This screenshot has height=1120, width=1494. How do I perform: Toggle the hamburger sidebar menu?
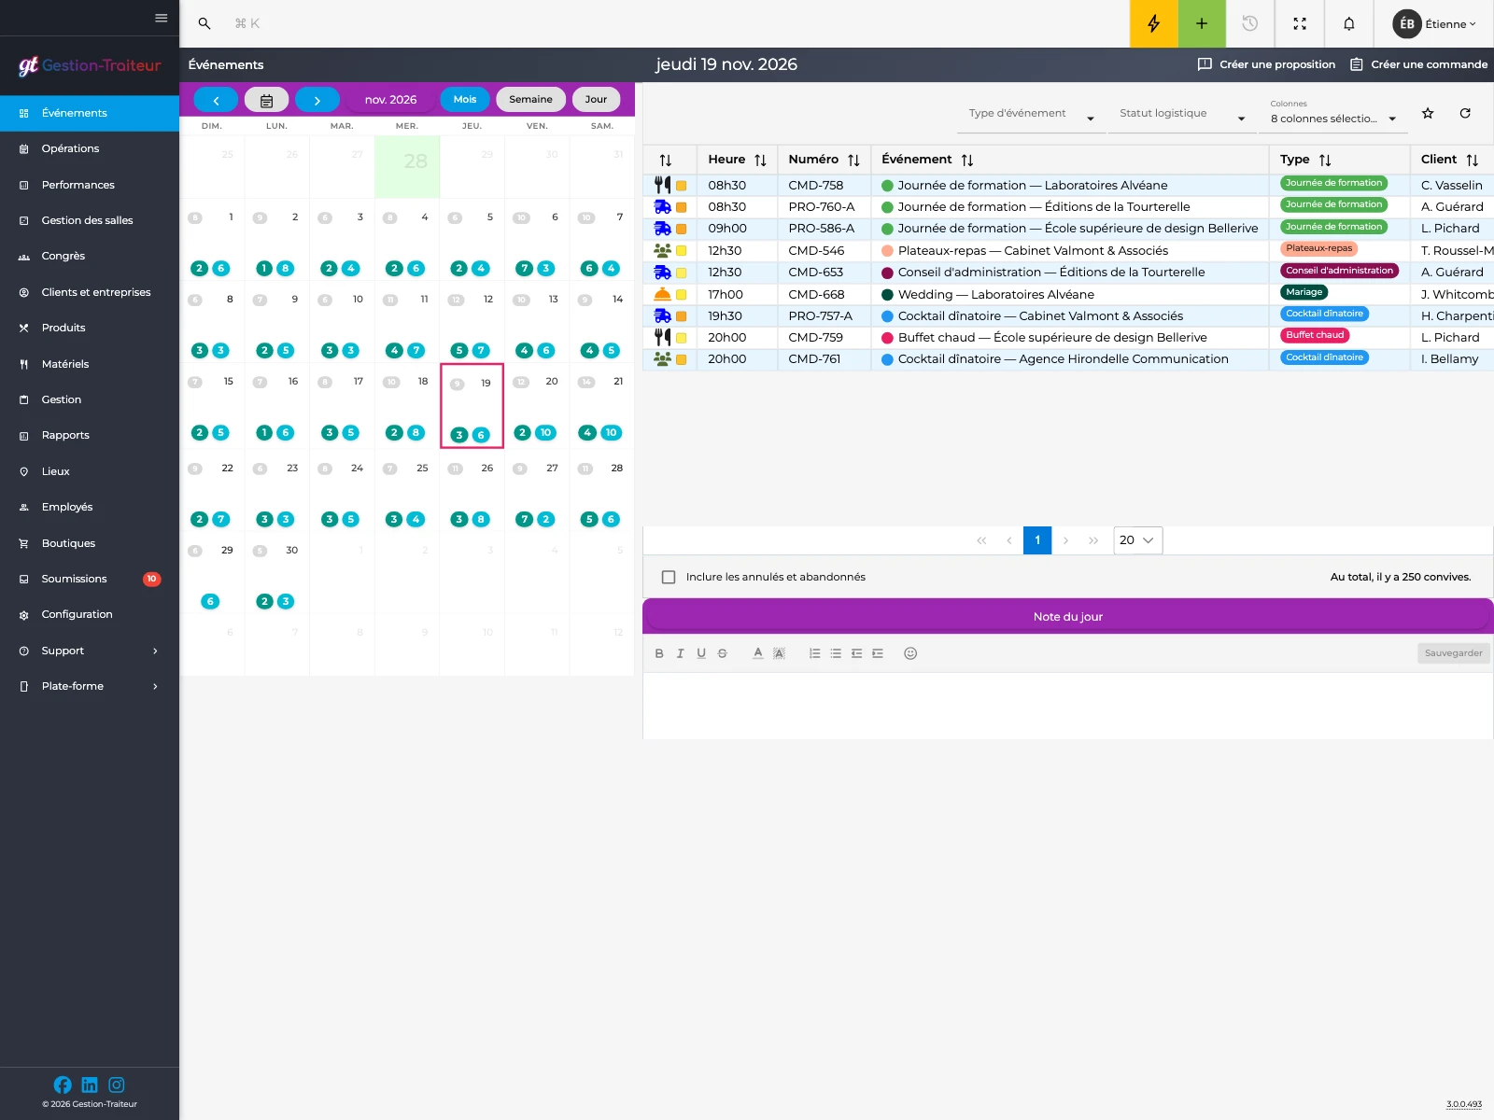(x=161, y=18)
